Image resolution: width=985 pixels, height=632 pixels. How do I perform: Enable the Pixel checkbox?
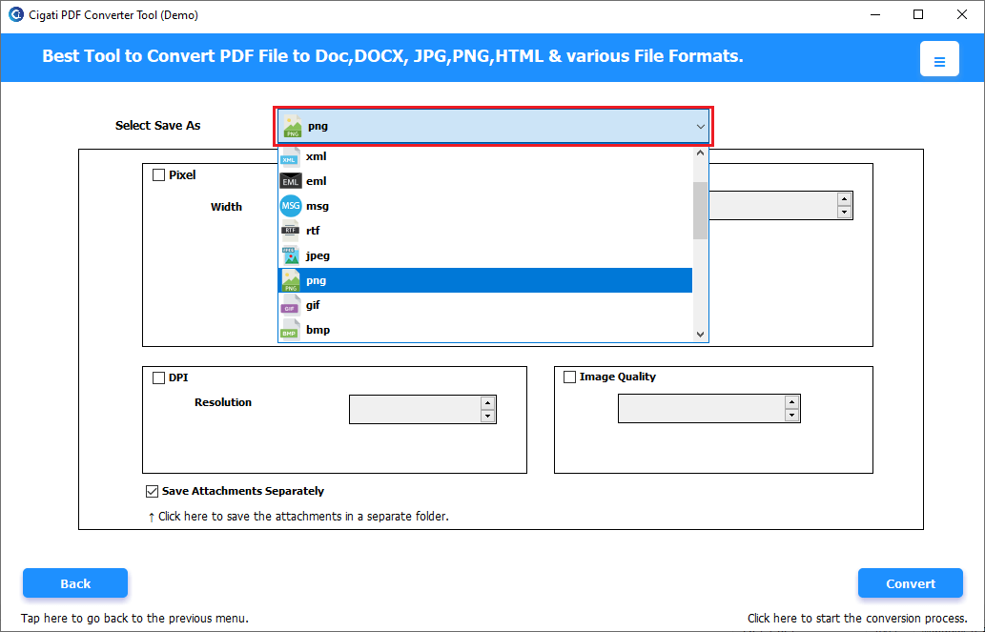tap(159, 175)
